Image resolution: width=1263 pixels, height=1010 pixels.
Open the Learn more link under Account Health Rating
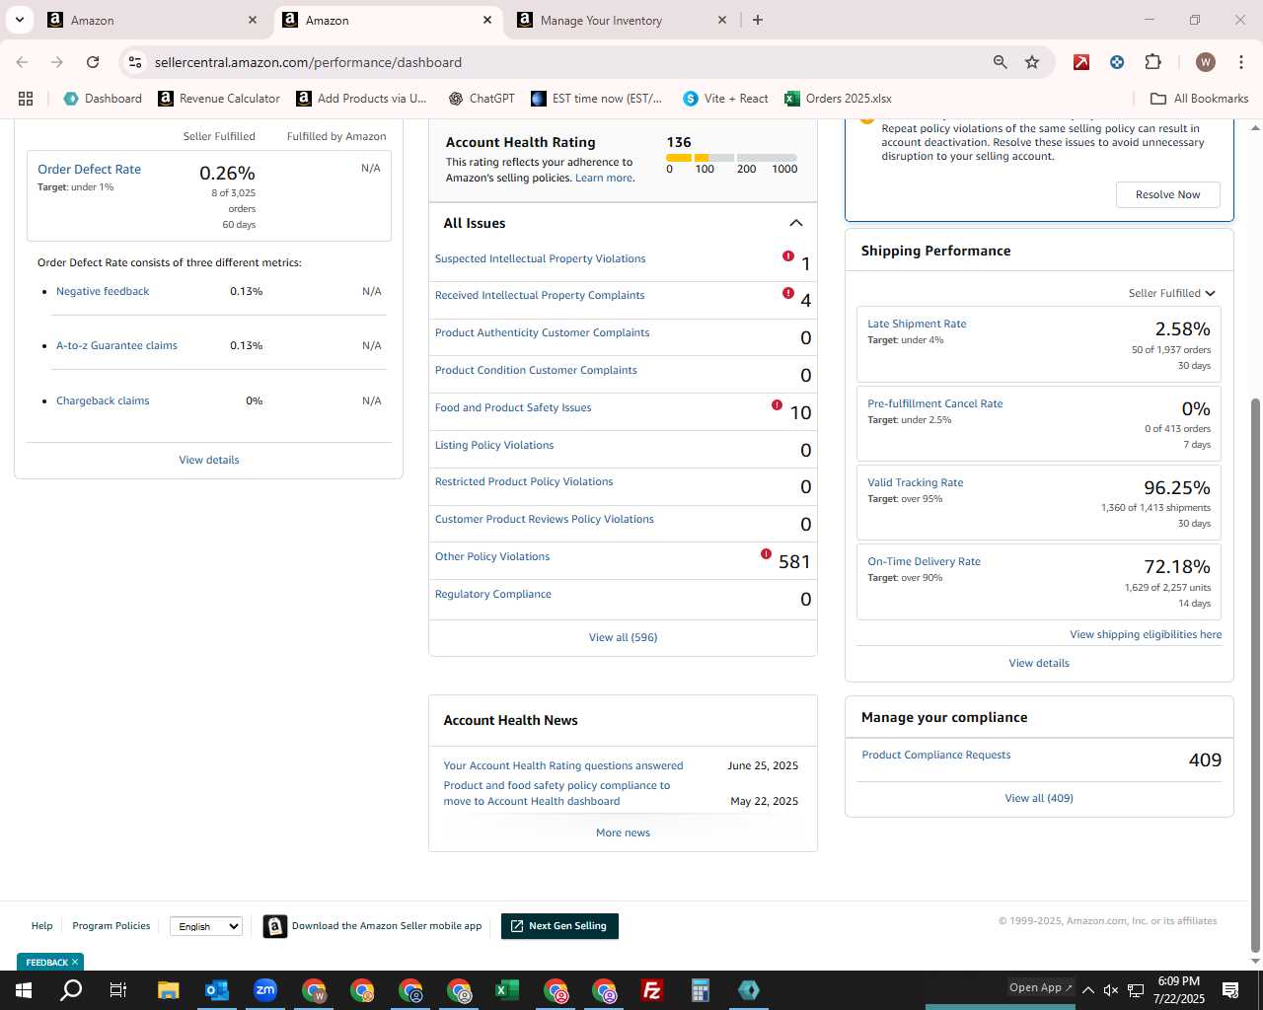tap(604, 178)
